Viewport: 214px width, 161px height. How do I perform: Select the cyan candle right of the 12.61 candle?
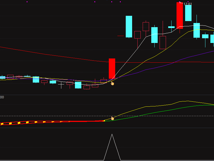(x=188, y=13)
